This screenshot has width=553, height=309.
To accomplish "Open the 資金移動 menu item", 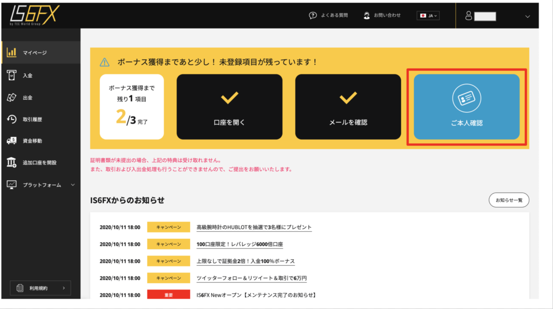I will [x=41, y=141].
